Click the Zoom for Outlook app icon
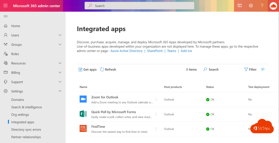 (83, 99)
